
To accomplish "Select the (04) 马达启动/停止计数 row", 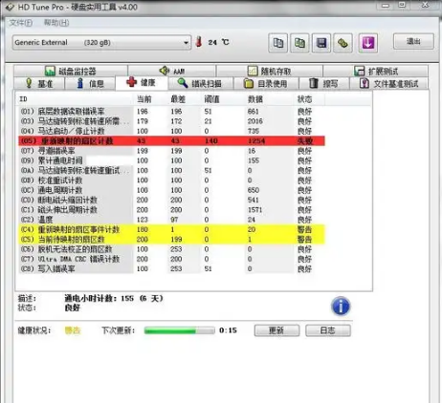I will [171, 131].
